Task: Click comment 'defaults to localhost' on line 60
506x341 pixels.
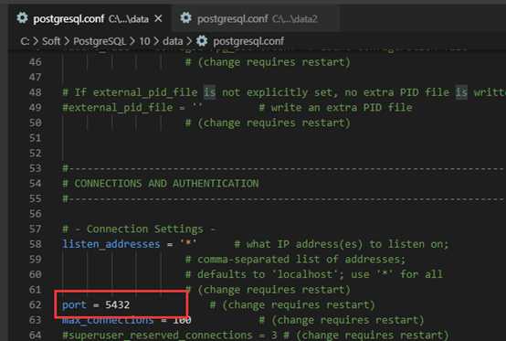Action: pos(313,274)
